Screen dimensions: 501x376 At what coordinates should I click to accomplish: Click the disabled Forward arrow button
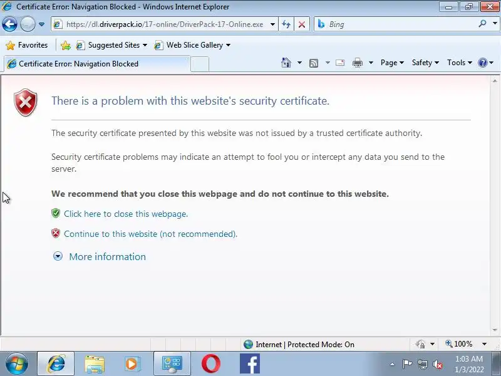pos(28,24)
